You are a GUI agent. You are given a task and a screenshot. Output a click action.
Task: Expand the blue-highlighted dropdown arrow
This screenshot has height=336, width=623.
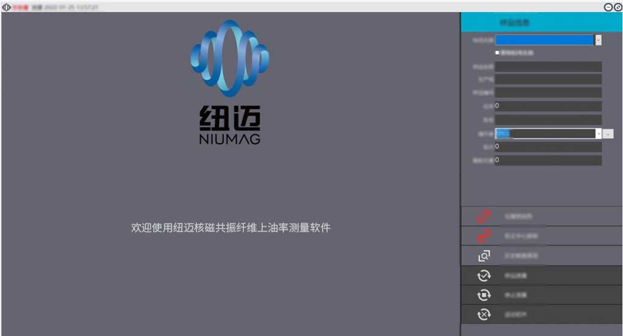click(x=598, y=40)
